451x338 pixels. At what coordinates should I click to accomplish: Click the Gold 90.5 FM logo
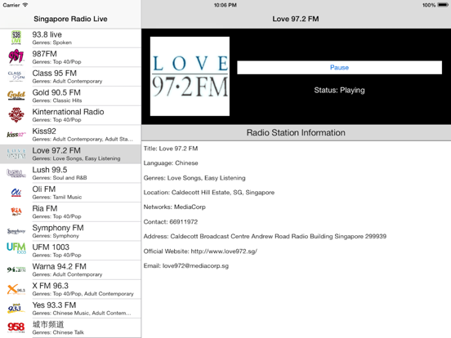coord(16,96)
